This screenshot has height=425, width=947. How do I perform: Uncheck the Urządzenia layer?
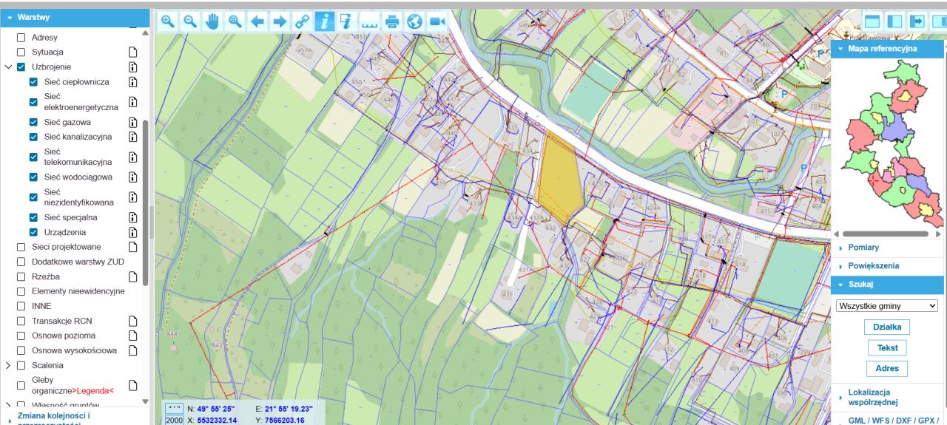click(33, 232)
